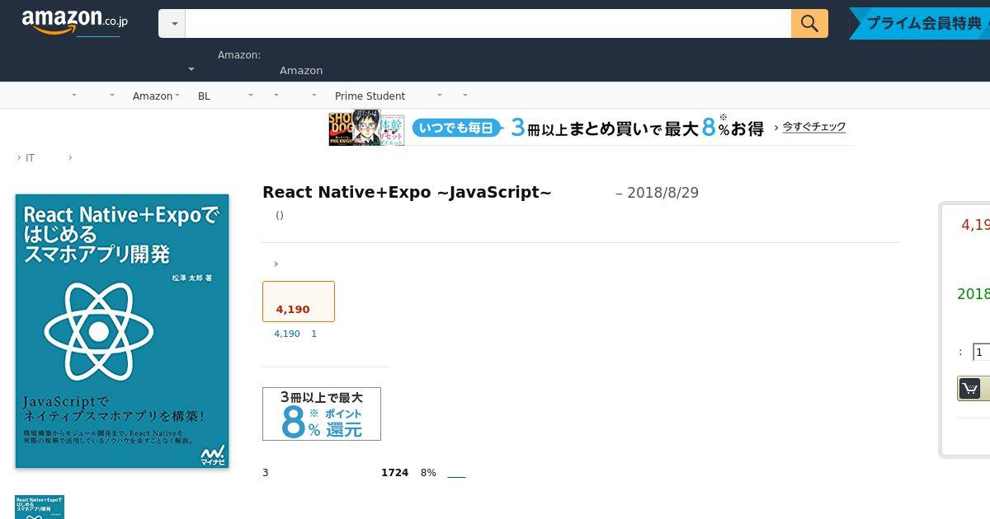The height and width of the screenshot is (519, 990).
Task: Click the 8% text beside 1724
Action: (428, 473)
